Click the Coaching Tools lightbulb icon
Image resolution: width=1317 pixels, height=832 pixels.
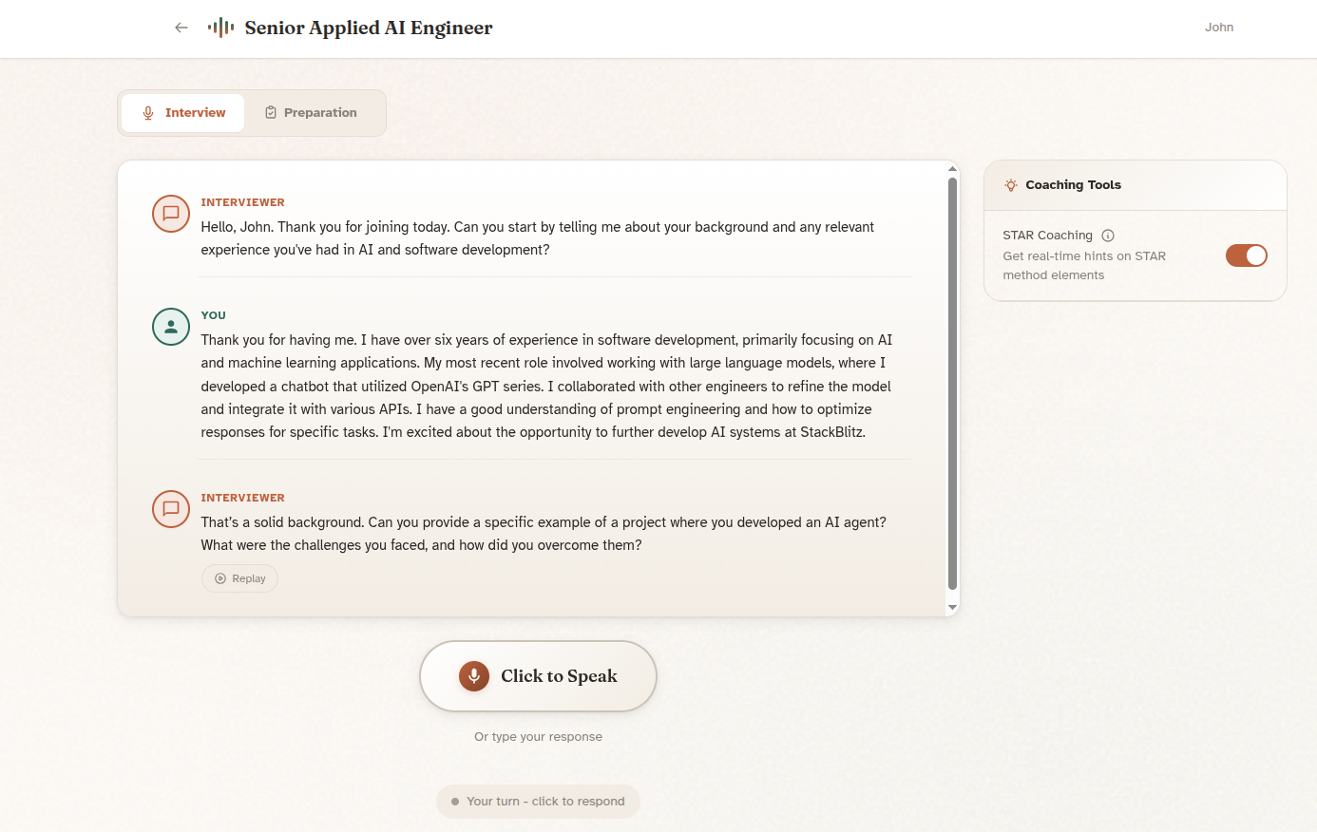coord(1011,185)
